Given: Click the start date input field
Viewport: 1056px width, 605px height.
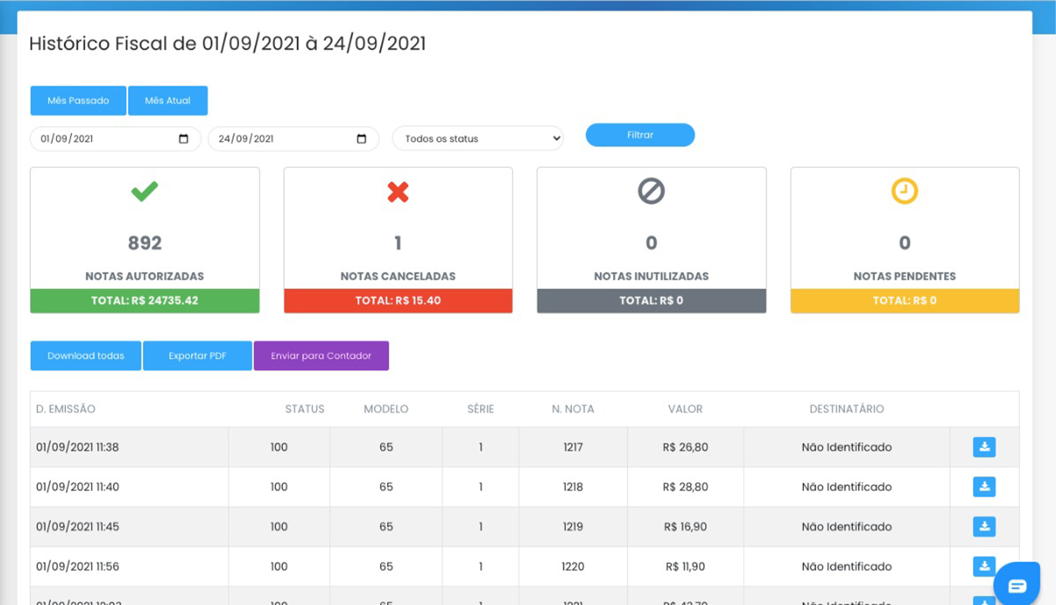Looking at the screenshot, I should pyautogui.click(x=116, y=139).
